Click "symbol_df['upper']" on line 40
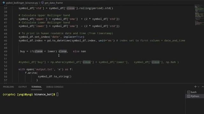 click(x=33, y=19)
